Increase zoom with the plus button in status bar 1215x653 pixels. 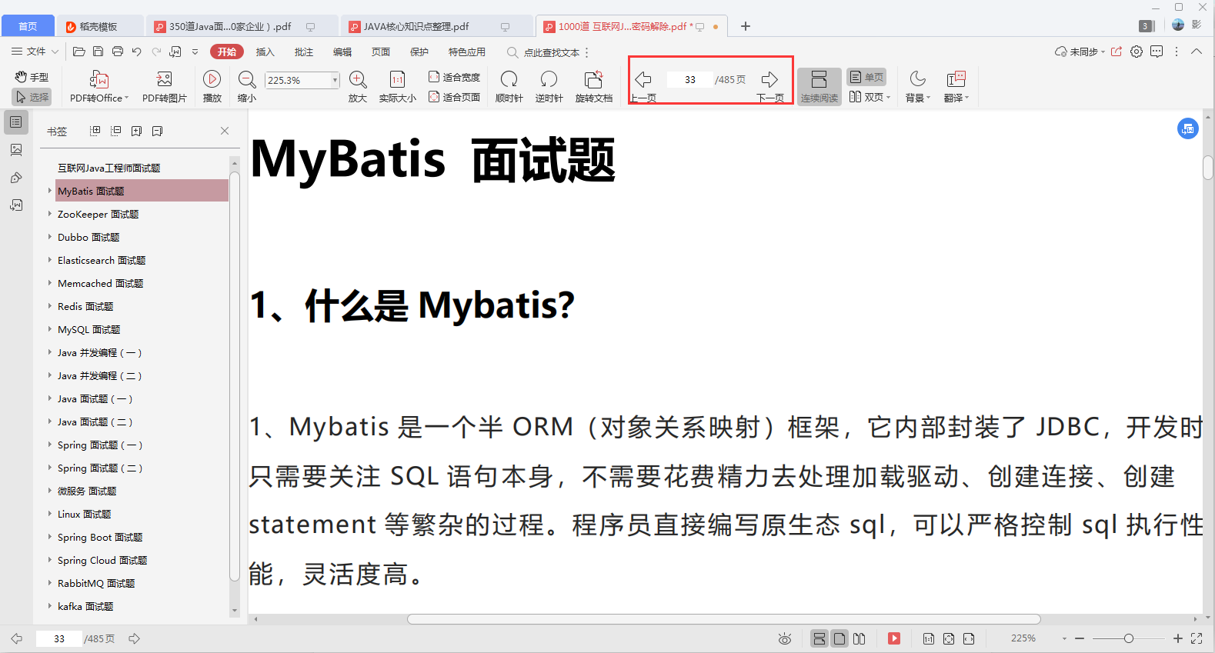click(1177, 638)
